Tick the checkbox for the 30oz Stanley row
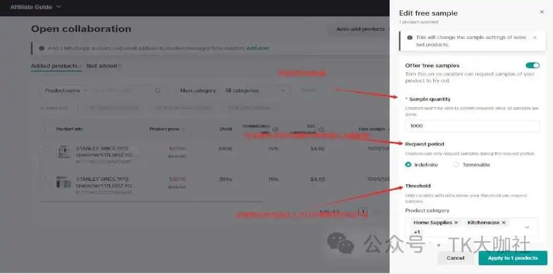 pos(47,179)
